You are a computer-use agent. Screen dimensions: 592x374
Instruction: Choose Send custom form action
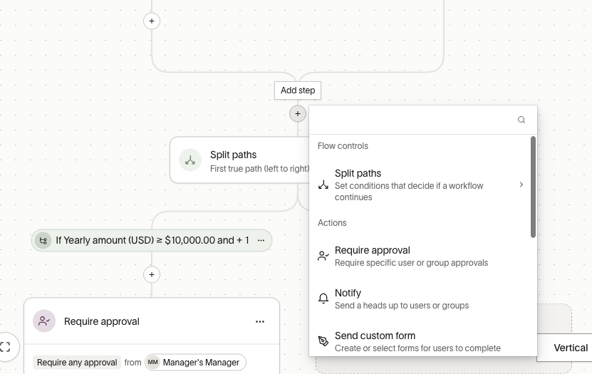420,341
